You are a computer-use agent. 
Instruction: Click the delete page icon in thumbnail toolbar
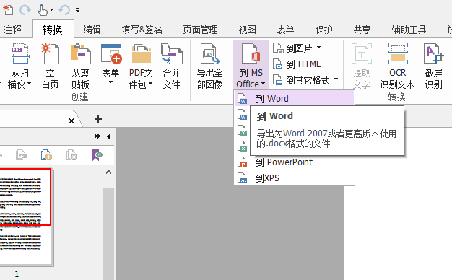coord(71,154)
